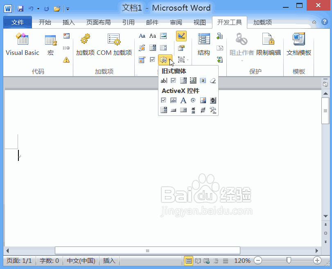
Task: Open COM 加载项 dialog
Action: [114, 44]
